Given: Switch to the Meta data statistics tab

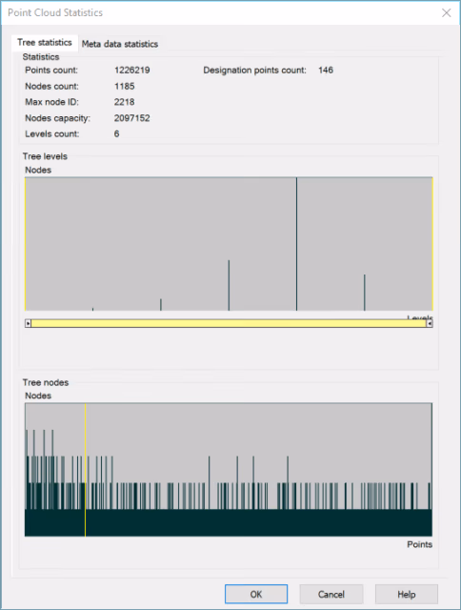Looking at the screenshot, I should click(x=120, y=44).
